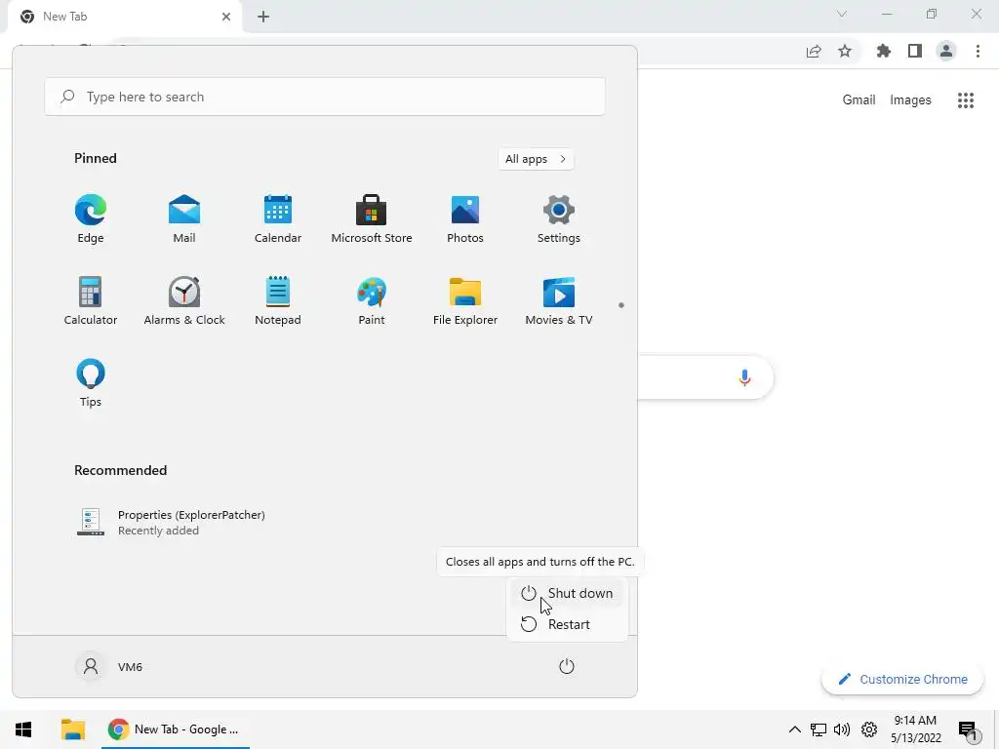Show hidden system tray icons

click(x=794, y=729)
